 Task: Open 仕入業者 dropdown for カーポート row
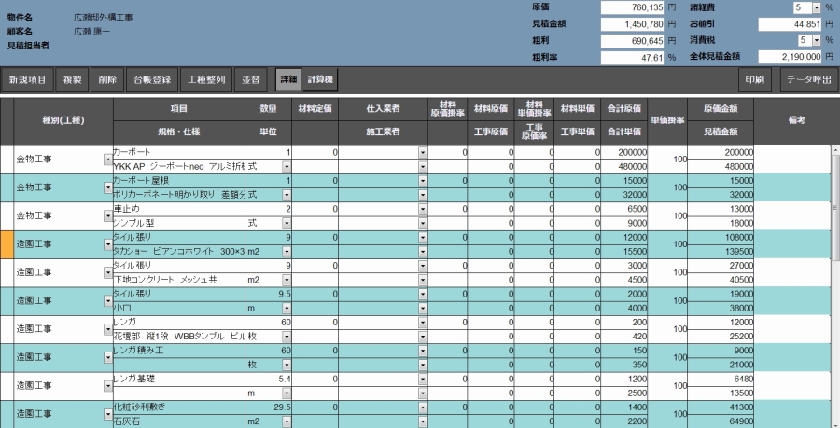[423, 153]
